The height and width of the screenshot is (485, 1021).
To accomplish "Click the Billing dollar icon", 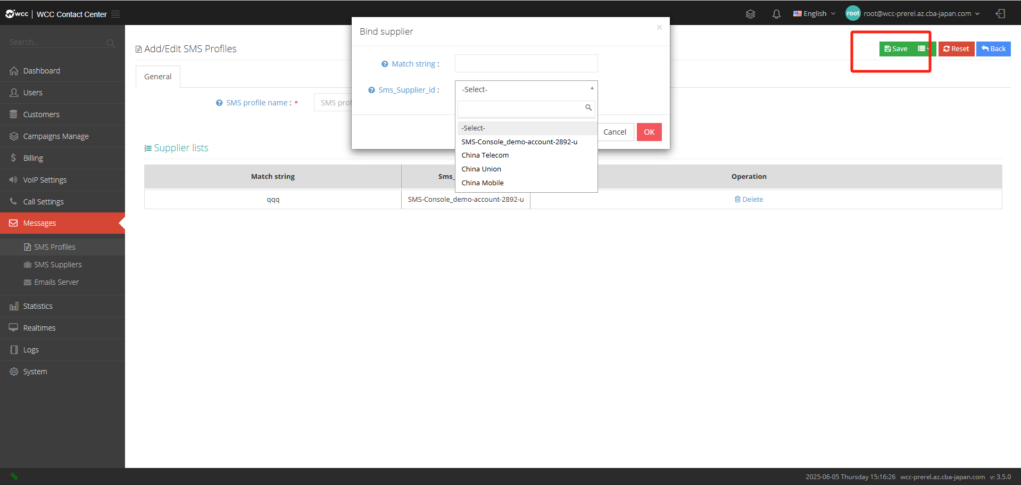I will [13, 158].
